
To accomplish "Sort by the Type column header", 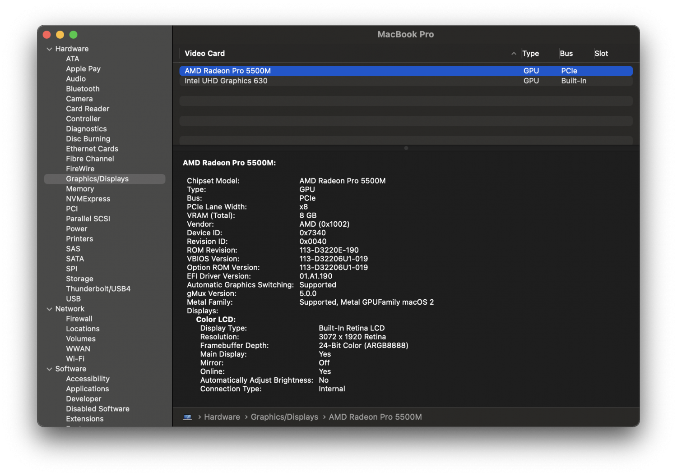I will point(531,54).
